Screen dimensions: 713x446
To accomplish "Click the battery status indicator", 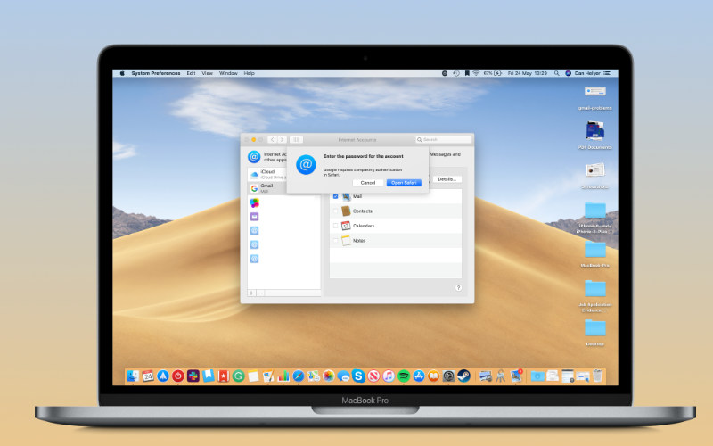I will (493, 73).
